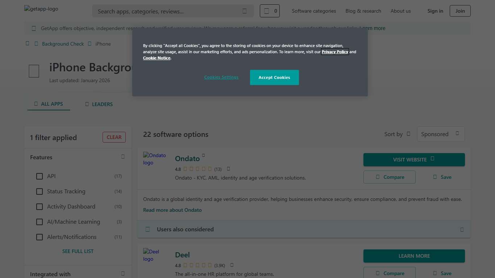Viewport: 495px width, 278px height.
Task: Switch to the Leaders tab
Action: 99,104
